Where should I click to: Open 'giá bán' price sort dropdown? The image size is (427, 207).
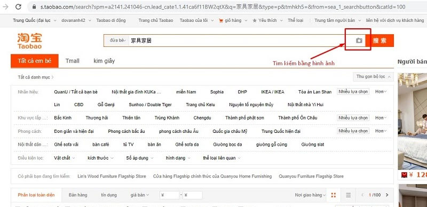(140, 195)
